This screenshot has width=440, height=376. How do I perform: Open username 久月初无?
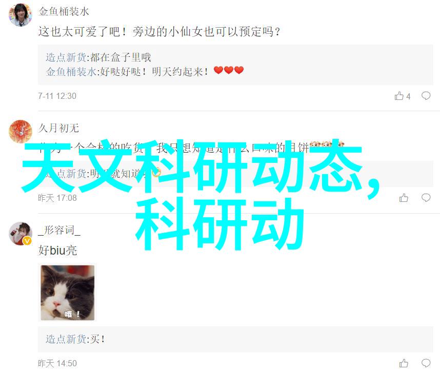[58, 128]
